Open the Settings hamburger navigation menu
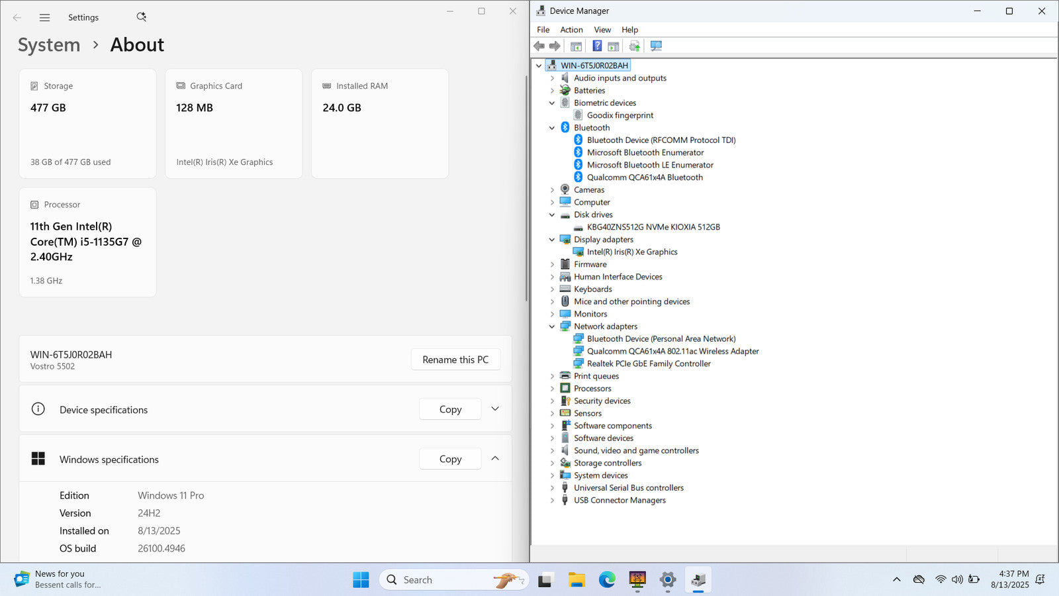Image resolution: width=1059 pixels, height=596 pixels. [44, 17]
